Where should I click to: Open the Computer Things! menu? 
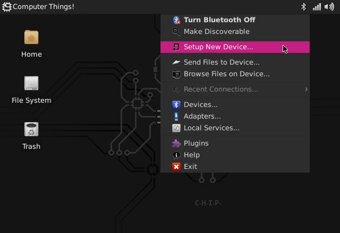[43, 7]
